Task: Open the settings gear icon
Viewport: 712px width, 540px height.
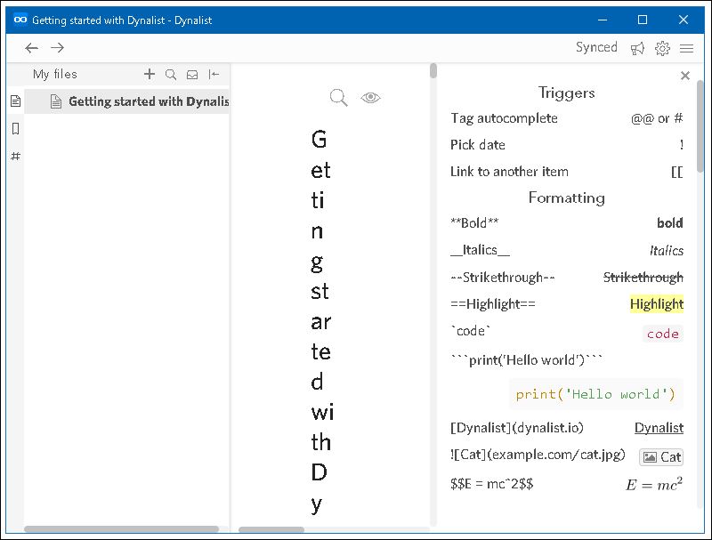Action: [662, 48]
